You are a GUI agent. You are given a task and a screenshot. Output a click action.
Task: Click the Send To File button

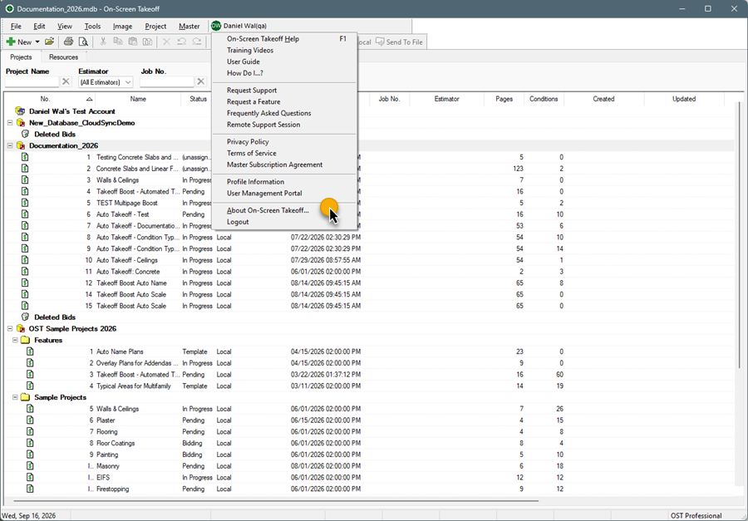pos(399,42)
